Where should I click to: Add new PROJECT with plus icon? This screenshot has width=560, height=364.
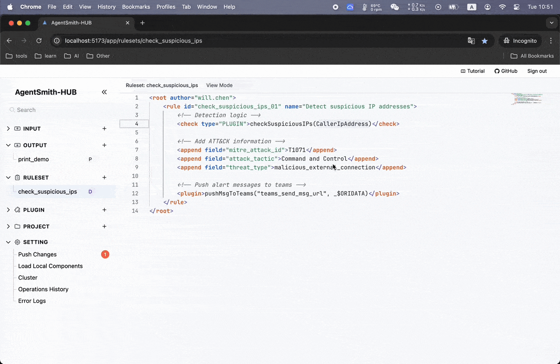coord(104,227)
